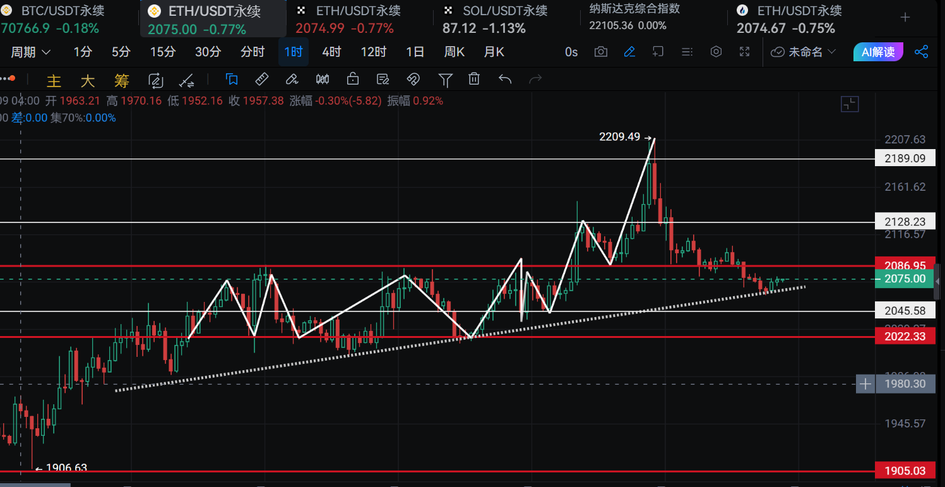Click the AI解读 button
This screenshot has height=487, width=945.
(877, 52)
